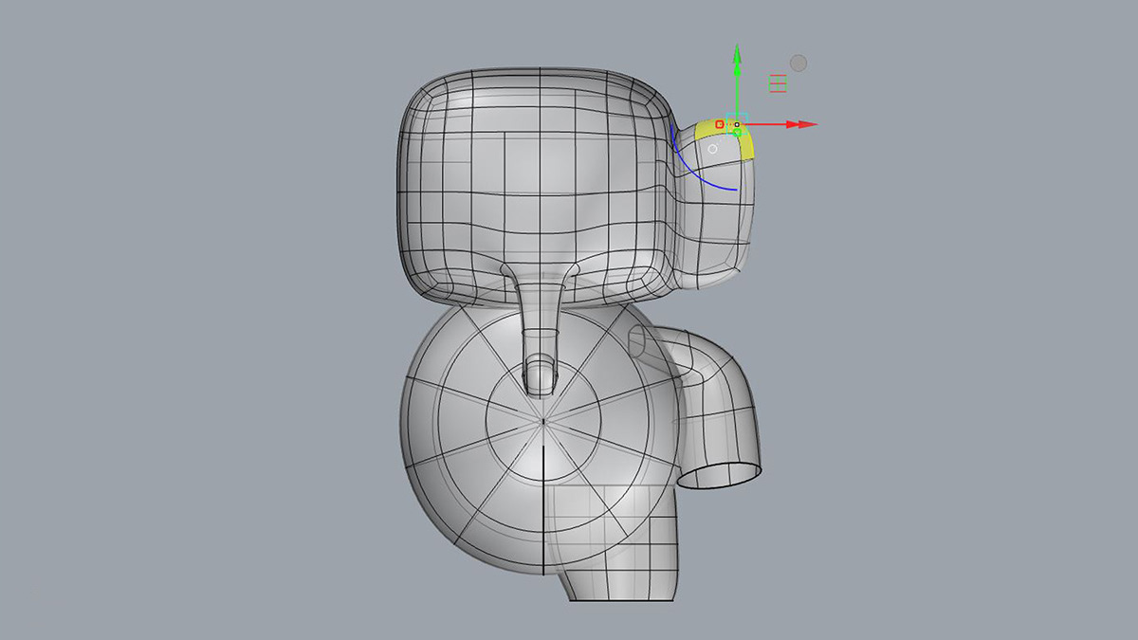Click the green scale handle square below gumball origin

click(737, 133)
